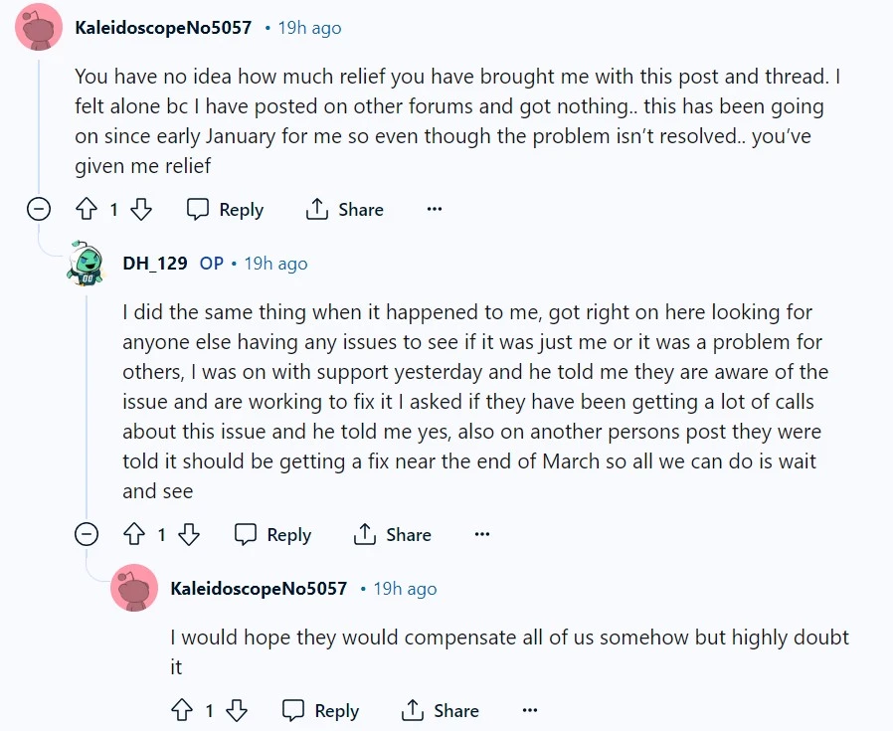Collapse DH_129's reply thread

tap(87, 535)
